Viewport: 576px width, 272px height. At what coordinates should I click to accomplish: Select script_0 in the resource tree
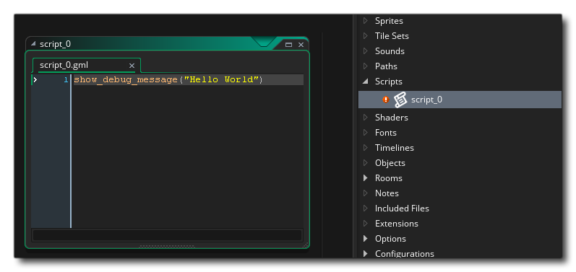tap(460, 100)
